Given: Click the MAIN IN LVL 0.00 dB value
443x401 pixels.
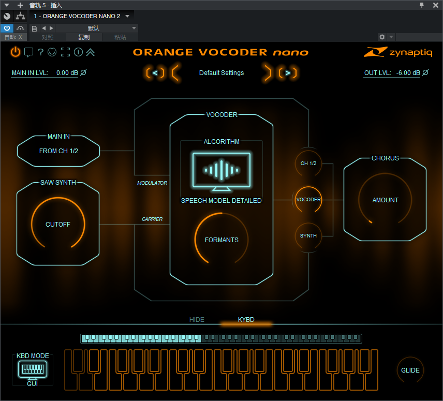Looking at the screenshot, I should pos(67,73).
